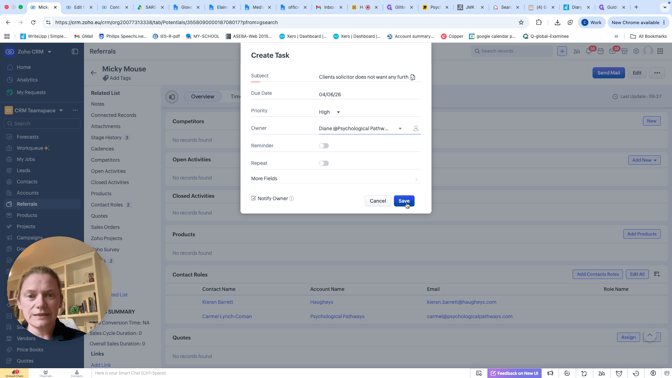
Task: Click the Send Mail button
Action: (608, 73)
